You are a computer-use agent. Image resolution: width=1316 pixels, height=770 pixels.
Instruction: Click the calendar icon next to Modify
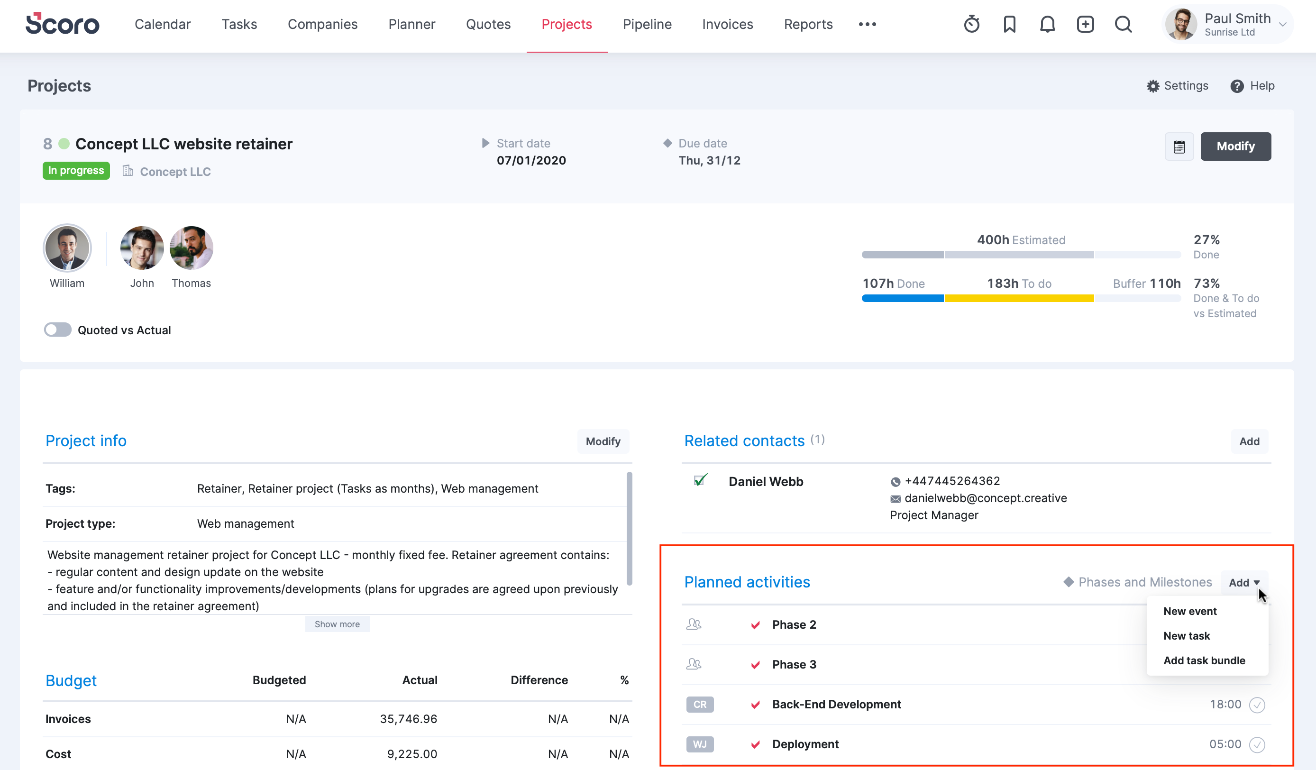(x=1179, y=146)
